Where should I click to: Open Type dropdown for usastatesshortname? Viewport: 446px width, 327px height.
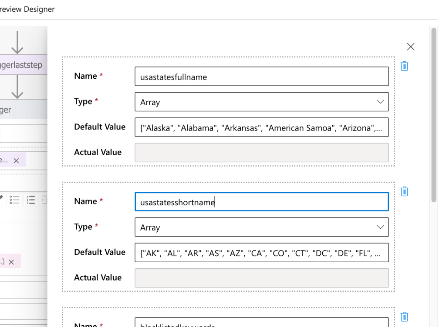point(262,227)
